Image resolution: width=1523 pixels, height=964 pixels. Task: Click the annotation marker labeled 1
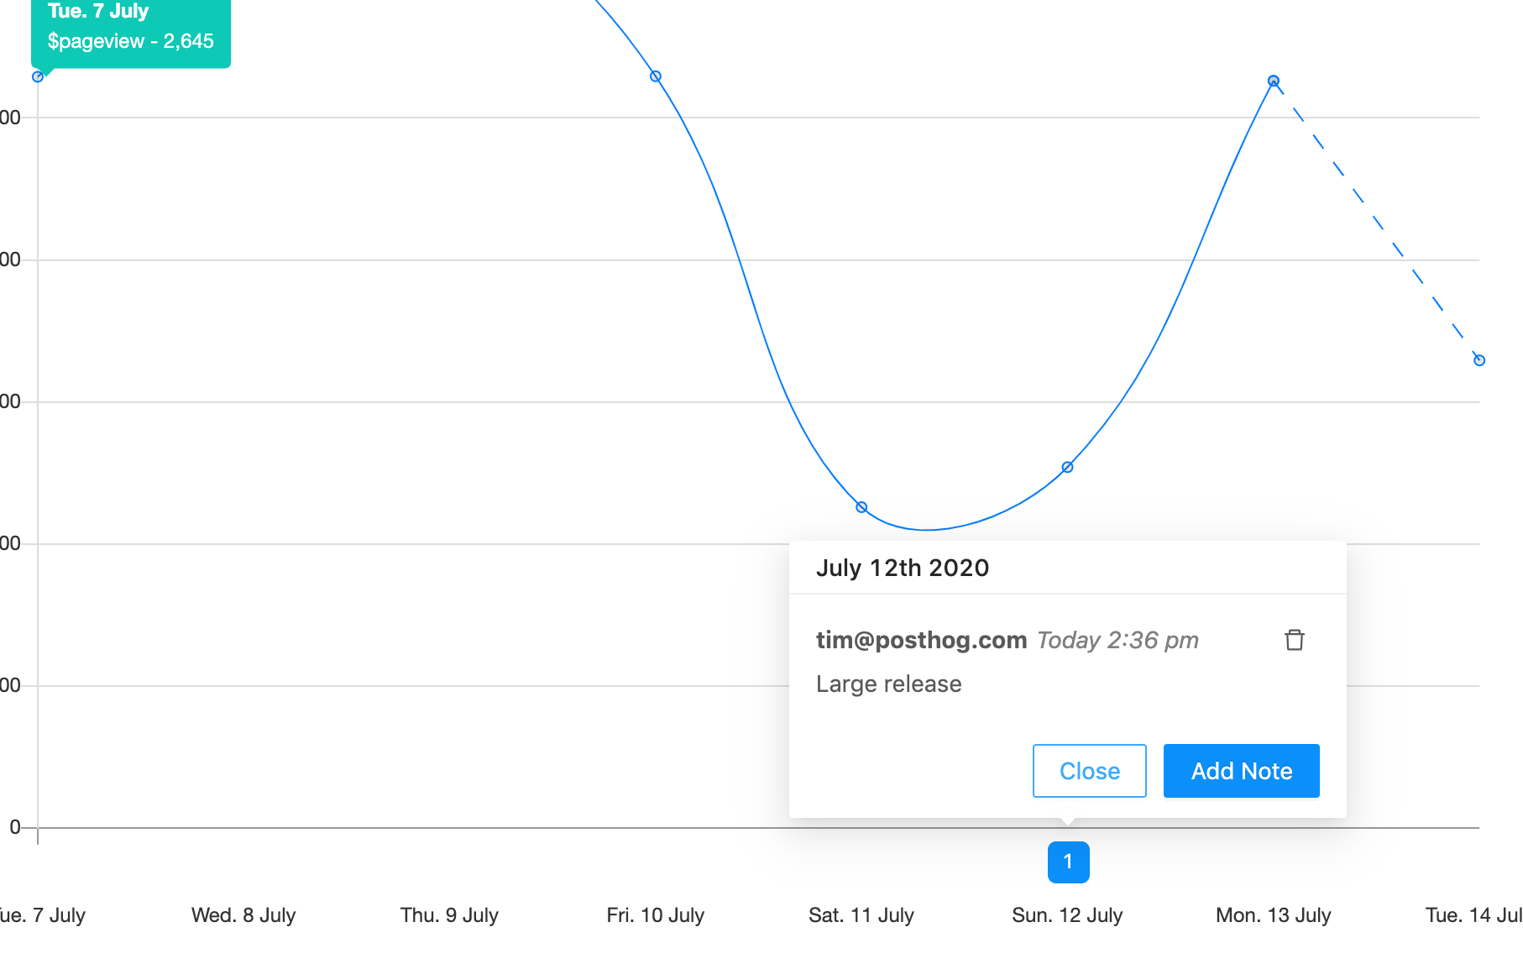pyautogui.click(x=1068, y=862)
